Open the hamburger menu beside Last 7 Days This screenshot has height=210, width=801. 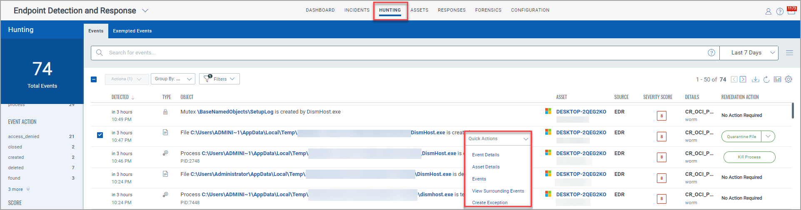789,53
